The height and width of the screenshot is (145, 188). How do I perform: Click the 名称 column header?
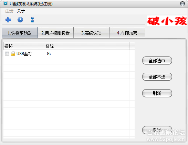24,46
